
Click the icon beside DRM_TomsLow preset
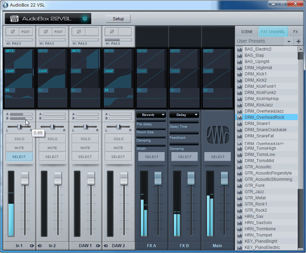239,154
